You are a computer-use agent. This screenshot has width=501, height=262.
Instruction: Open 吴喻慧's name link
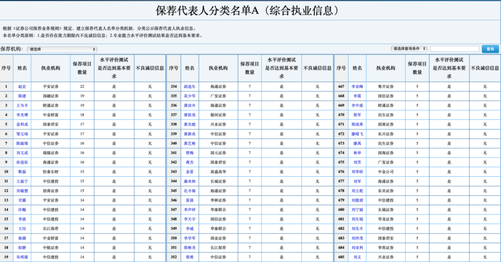coord(22,191)
